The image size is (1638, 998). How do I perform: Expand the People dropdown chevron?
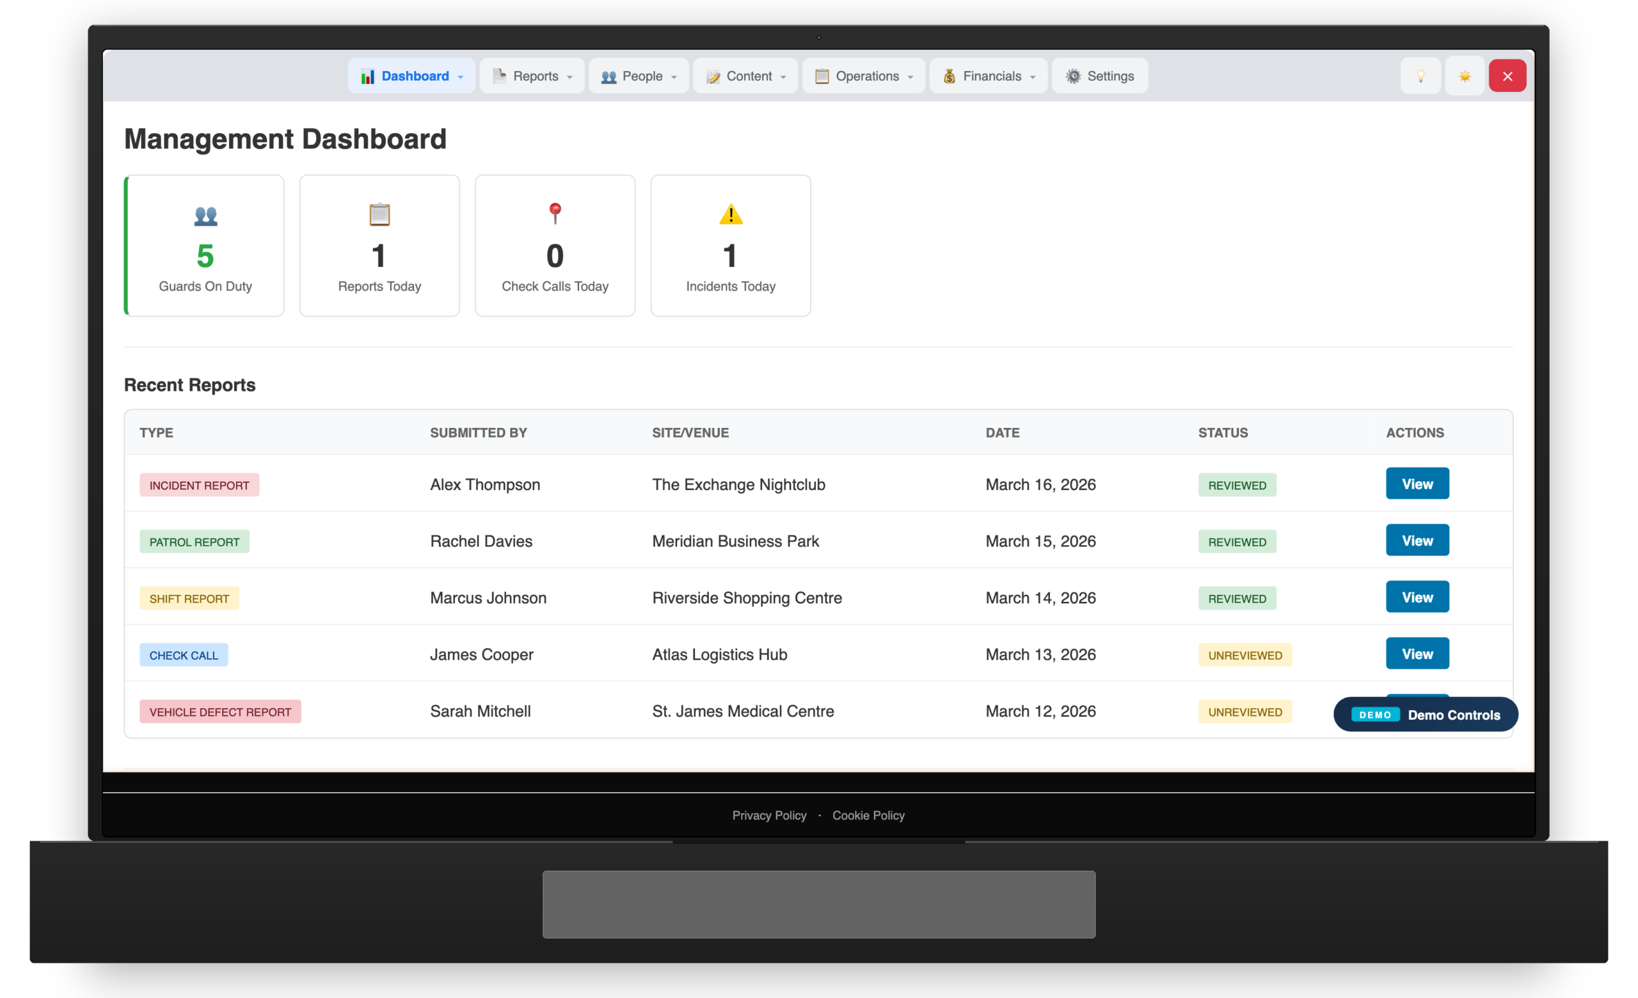(x=674, y=77)
